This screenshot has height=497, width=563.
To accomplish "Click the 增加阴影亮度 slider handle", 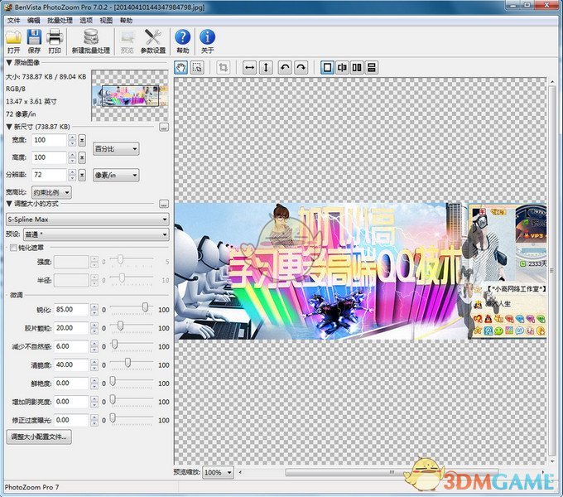I will 113,399.
